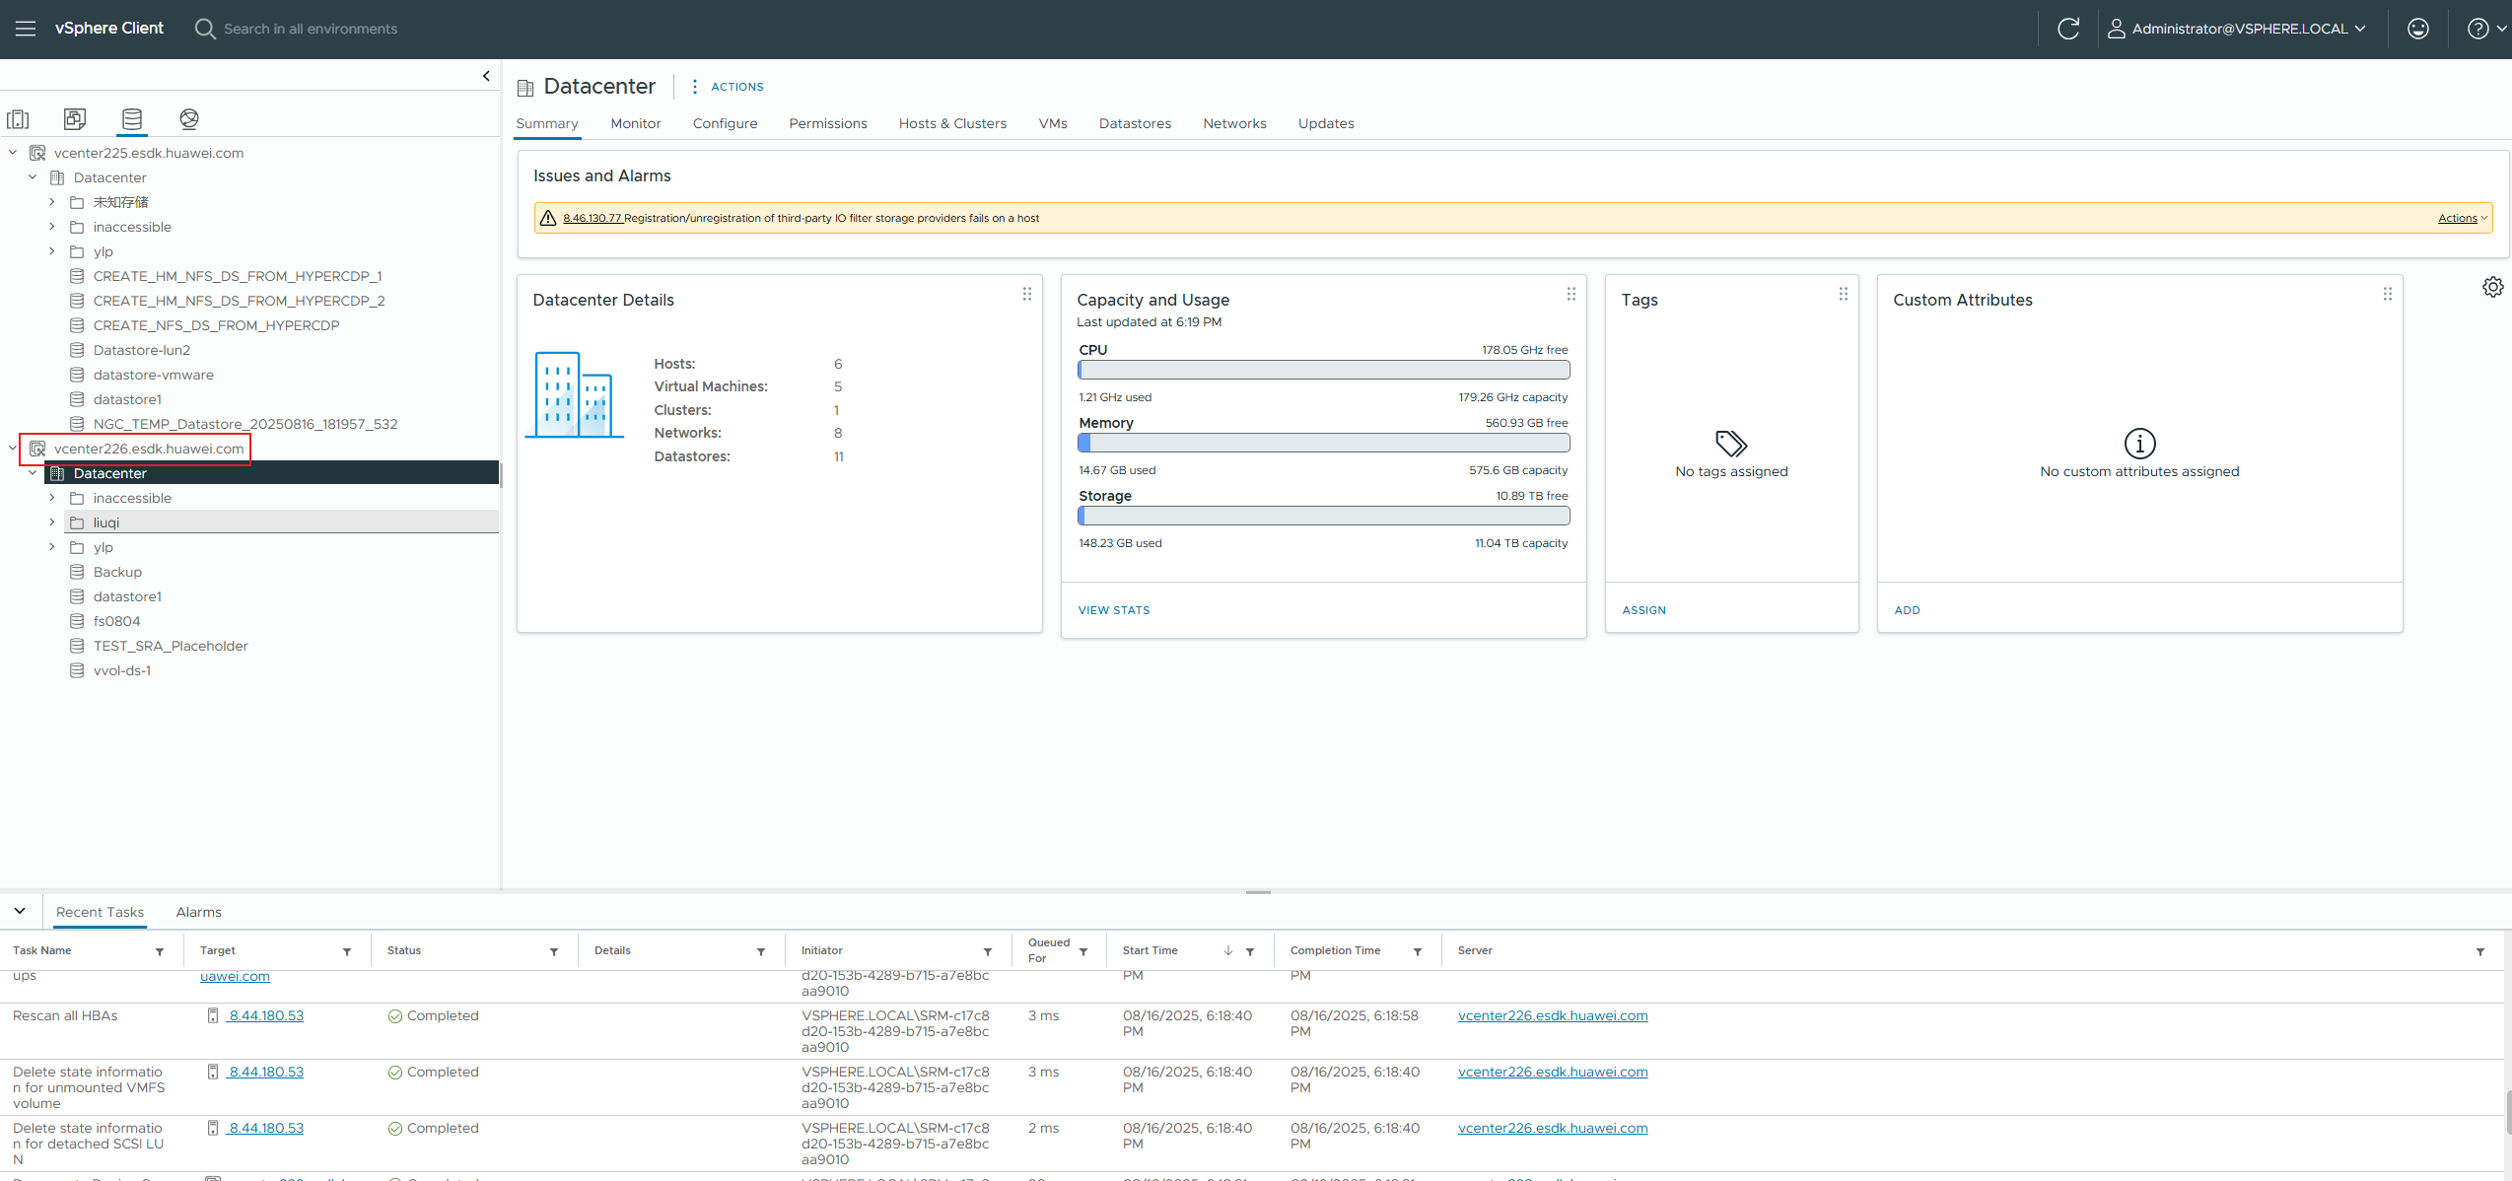
Task: Filter the Details column
Action: point(761,951)
